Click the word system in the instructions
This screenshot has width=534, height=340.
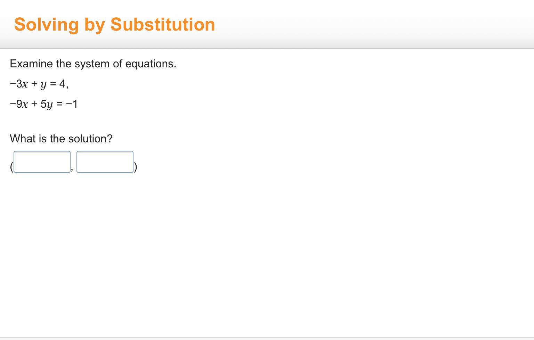[92, 64]
